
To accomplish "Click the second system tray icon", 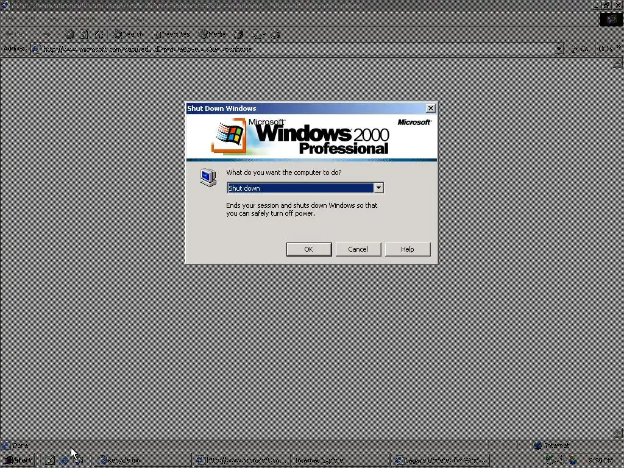I will [562, 461].
